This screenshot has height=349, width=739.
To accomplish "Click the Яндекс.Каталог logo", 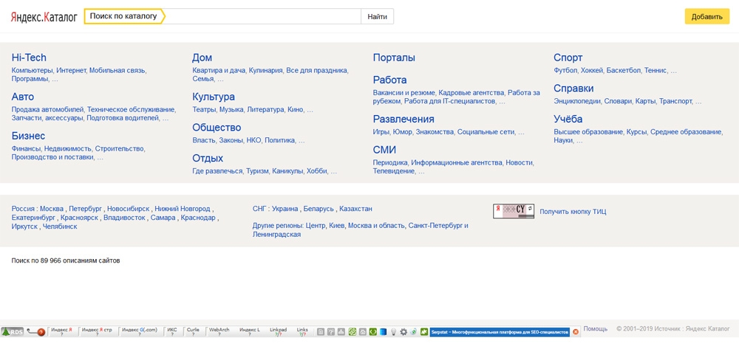I will click(x=44, y=17).
